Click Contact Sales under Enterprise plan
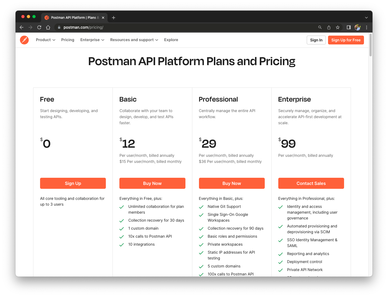The width and height of the screenshot is (388, 297). pyautogui.click(x=311, y=183)
